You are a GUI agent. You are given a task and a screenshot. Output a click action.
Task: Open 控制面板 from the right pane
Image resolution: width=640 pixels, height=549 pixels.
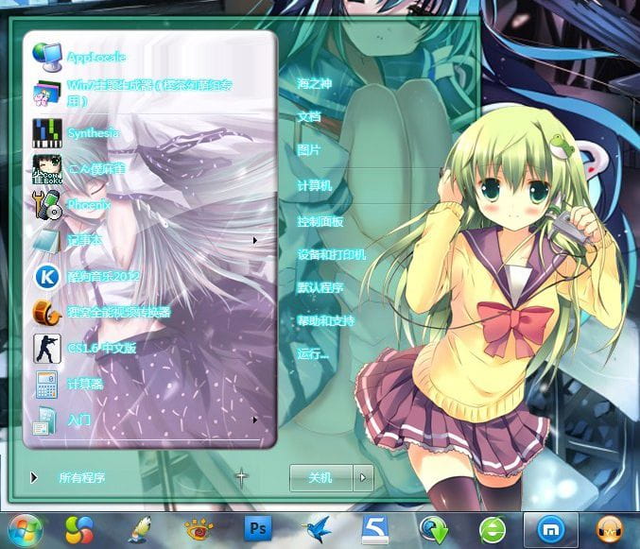(320, 221)
